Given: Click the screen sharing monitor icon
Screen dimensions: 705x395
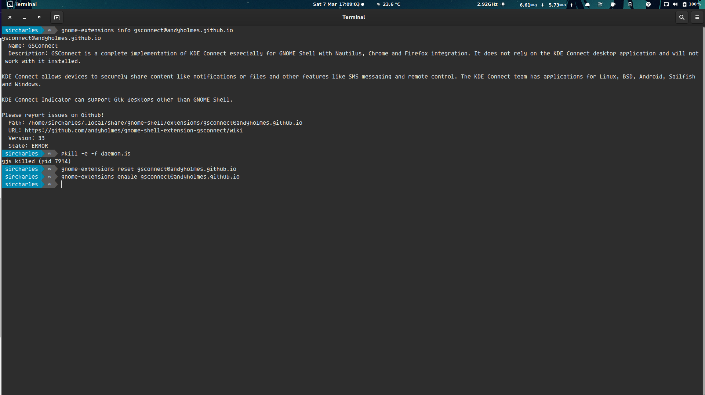Looking at the screenshot, I should click(666, 4).
